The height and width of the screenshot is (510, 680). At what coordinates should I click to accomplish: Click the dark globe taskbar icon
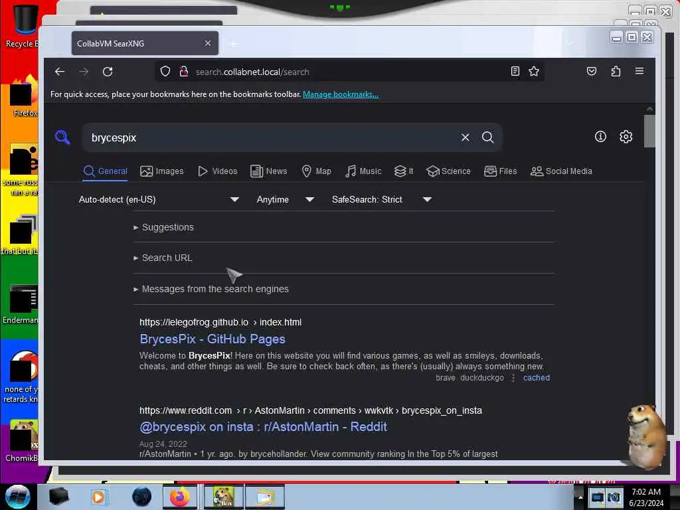[142, 497]
